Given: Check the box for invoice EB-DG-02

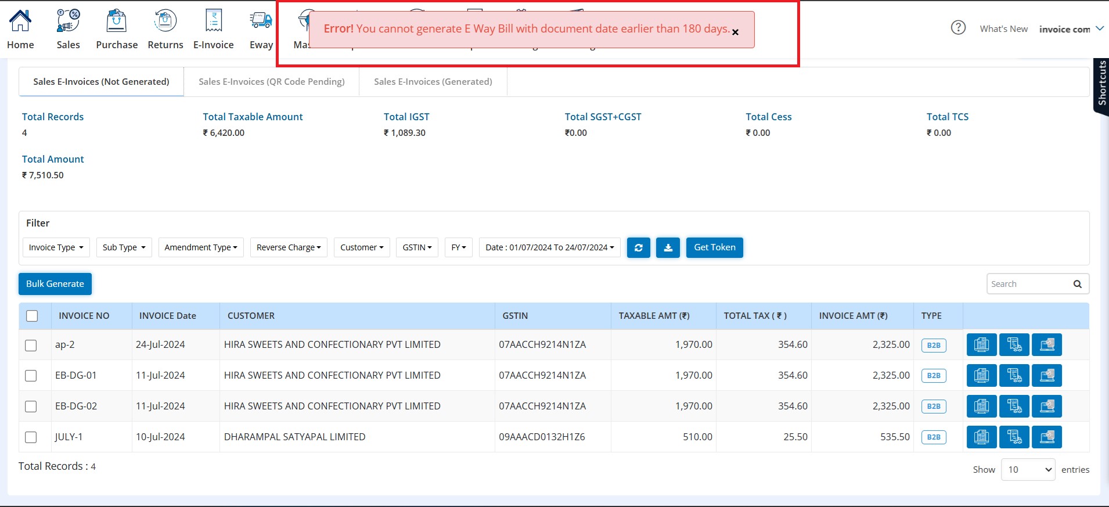Looking at the screenshot, I should point(31,407).
